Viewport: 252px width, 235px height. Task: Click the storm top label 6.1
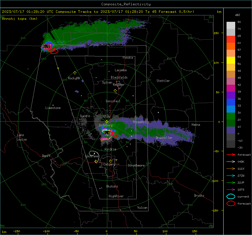pos(46,46)
